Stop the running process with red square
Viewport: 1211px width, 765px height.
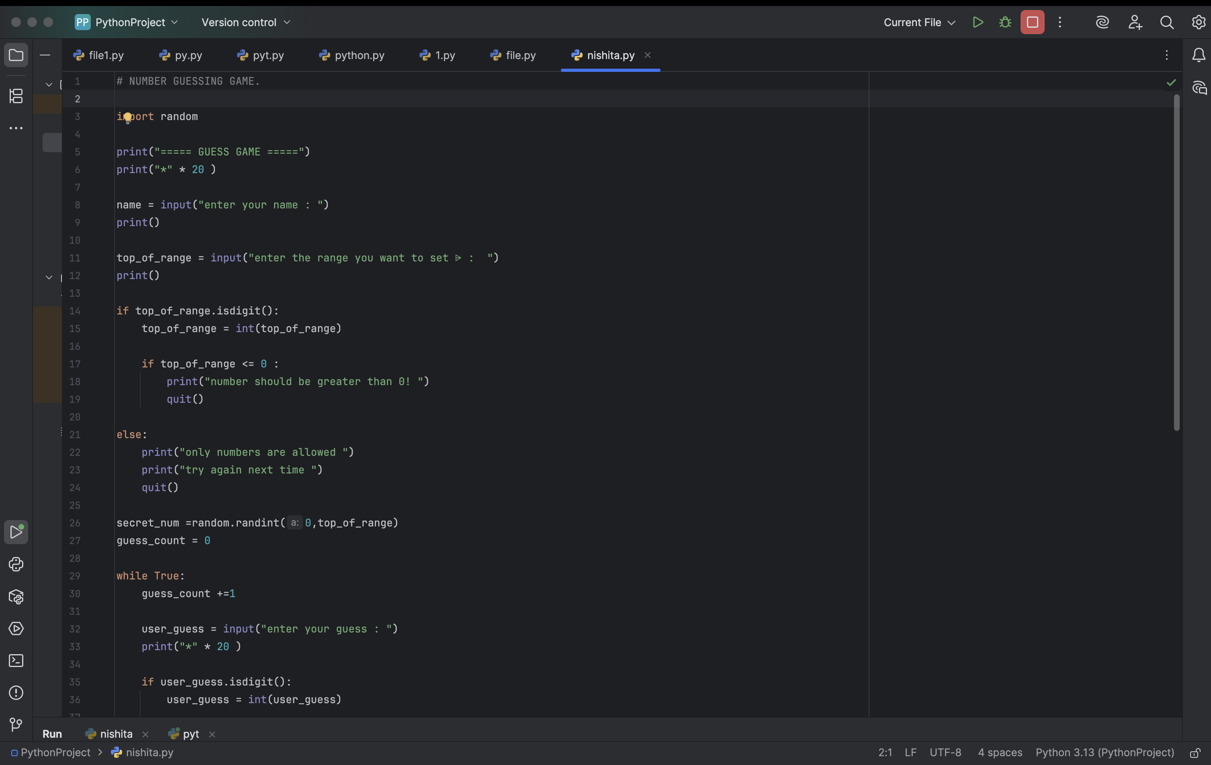(x=1032, y=22)
